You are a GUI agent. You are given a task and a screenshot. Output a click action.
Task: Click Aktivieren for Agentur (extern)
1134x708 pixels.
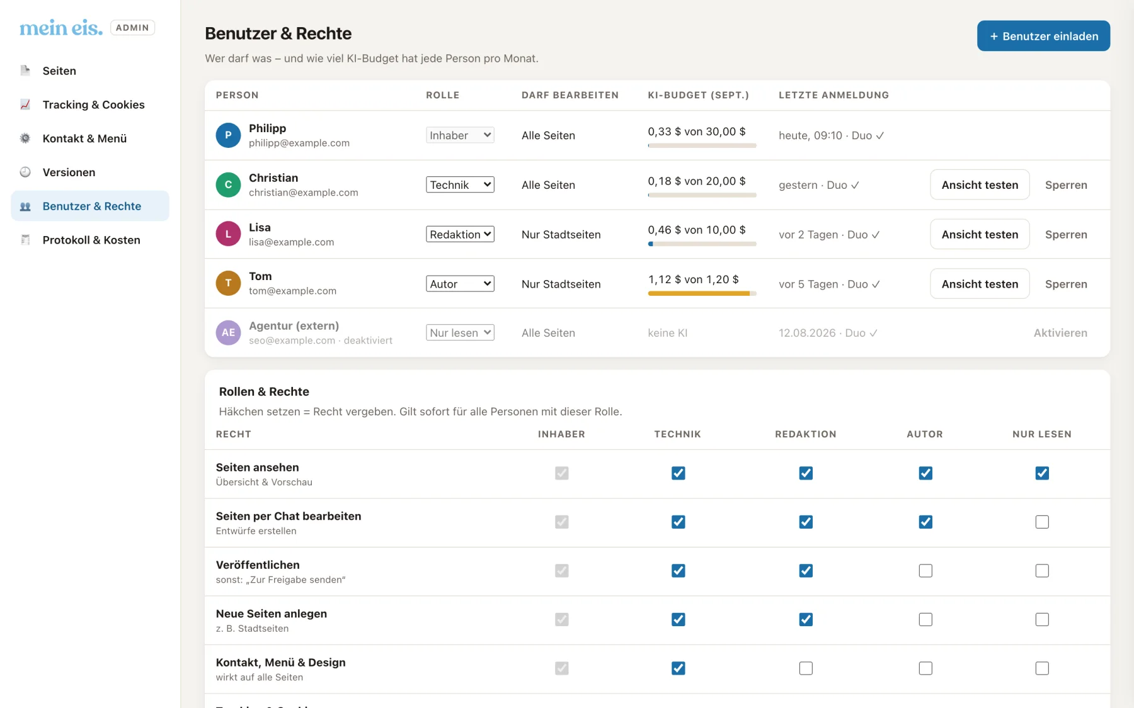(1060, 333)
